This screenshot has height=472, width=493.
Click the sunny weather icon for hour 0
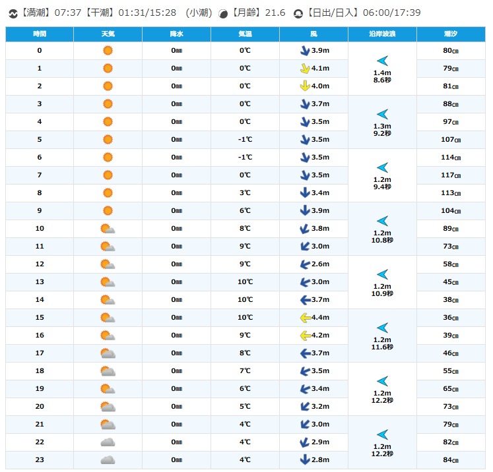pos(108,51)
